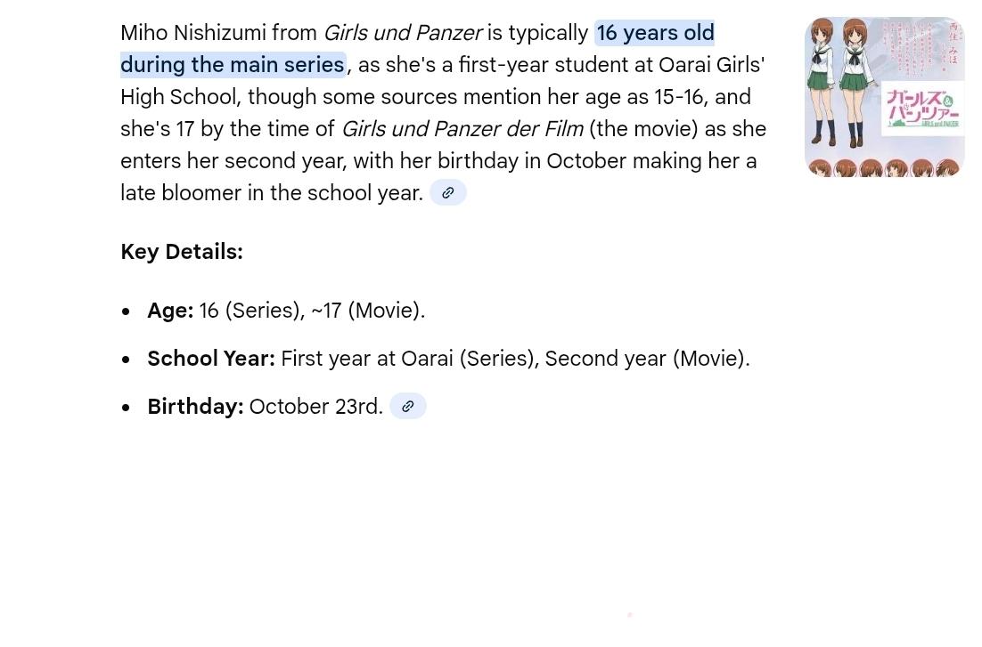Click the "October 23rd." birthday text

click(x=316, y=407)
